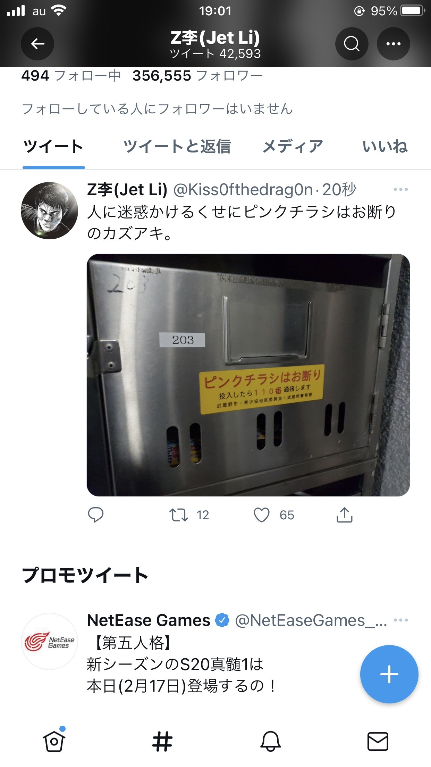Screen dimensions: 431x767
Task: Expand options for the NetEase Games promoted tweet
Action: point(400,620)
